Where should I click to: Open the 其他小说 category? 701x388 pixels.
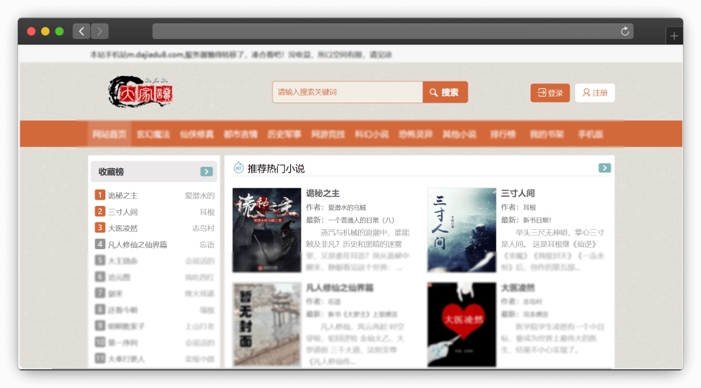pyautogui.click(x=459, y=134)
